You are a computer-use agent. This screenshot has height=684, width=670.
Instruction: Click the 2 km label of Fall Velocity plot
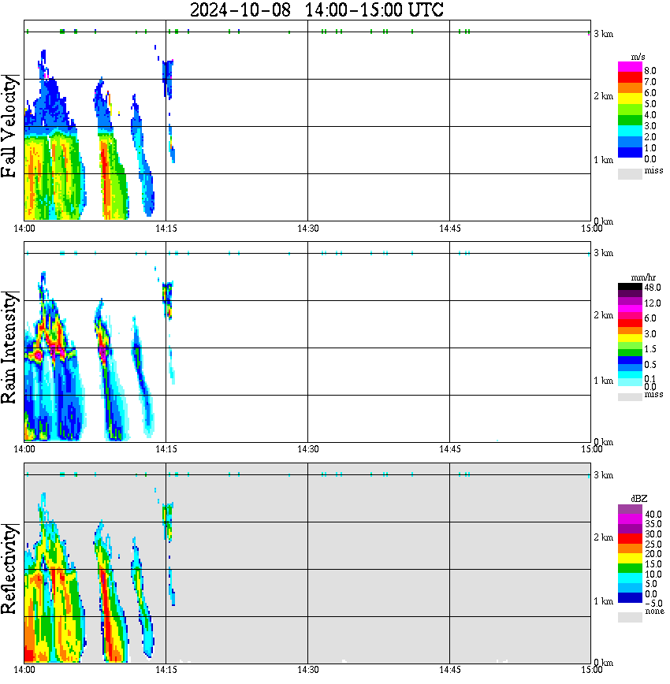(603, 96)
